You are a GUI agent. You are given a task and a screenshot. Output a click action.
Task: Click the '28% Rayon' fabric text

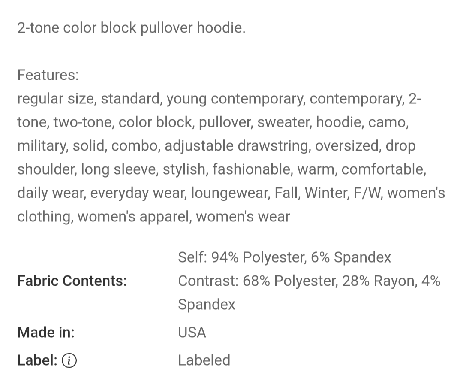click(378, 281)
